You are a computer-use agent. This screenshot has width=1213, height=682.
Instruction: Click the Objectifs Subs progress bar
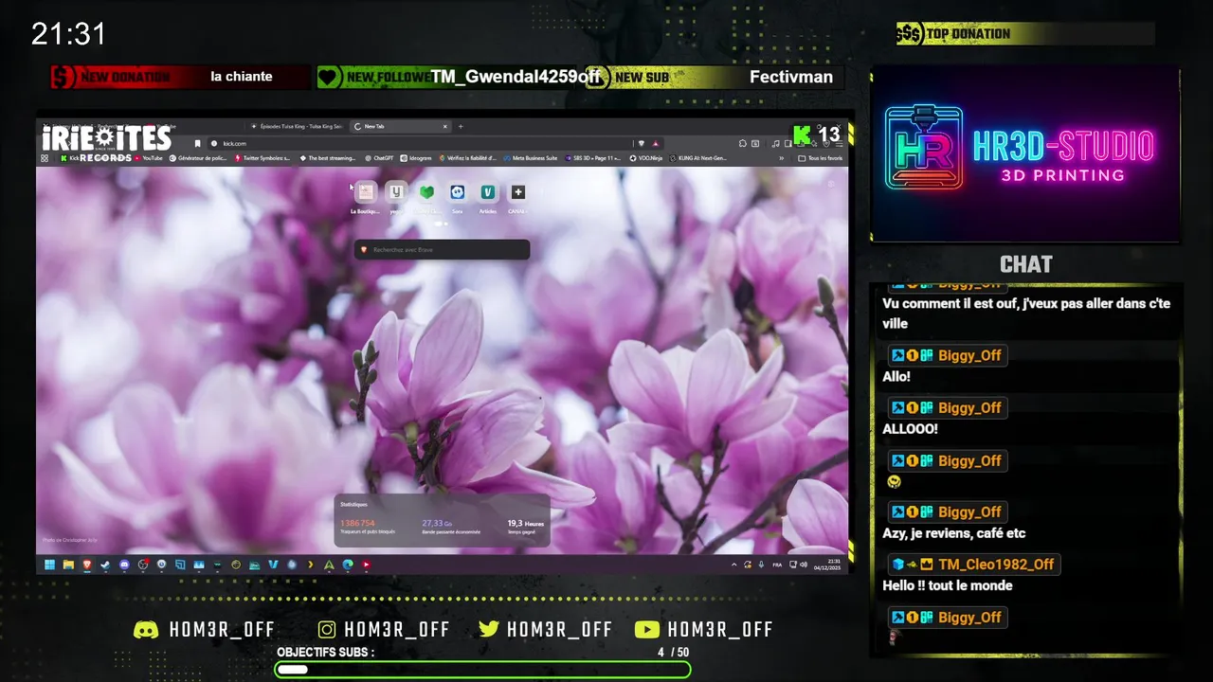click(482, 670)
